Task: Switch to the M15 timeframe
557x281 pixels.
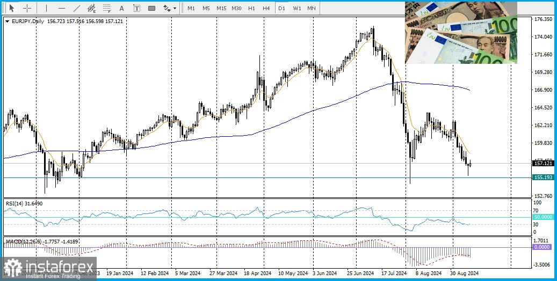Action: (221, 8)
